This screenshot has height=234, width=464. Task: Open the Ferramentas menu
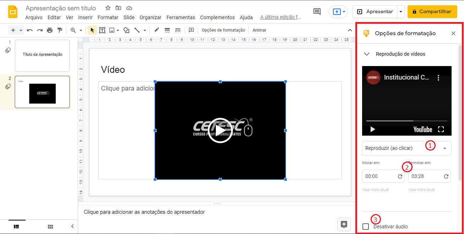181,17
